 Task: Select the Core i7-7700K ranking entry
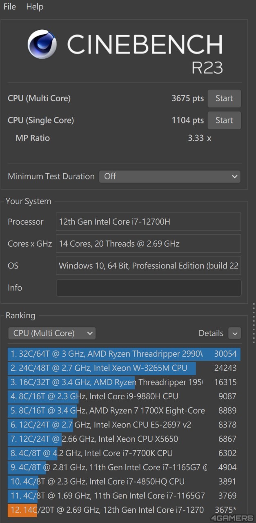coord(124,453)
